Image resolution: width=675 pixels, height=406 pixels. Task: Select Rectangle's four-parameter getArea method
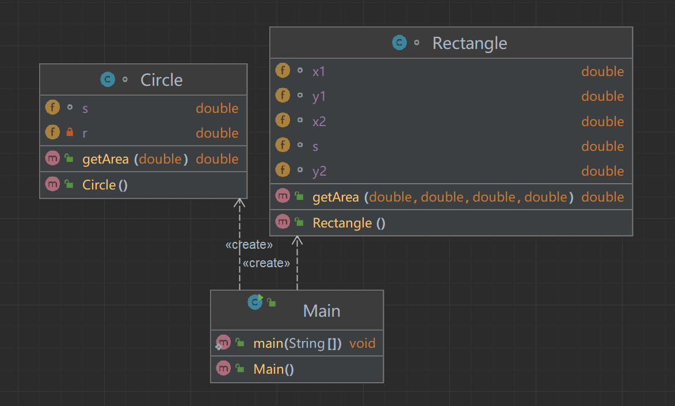[443, 197]
